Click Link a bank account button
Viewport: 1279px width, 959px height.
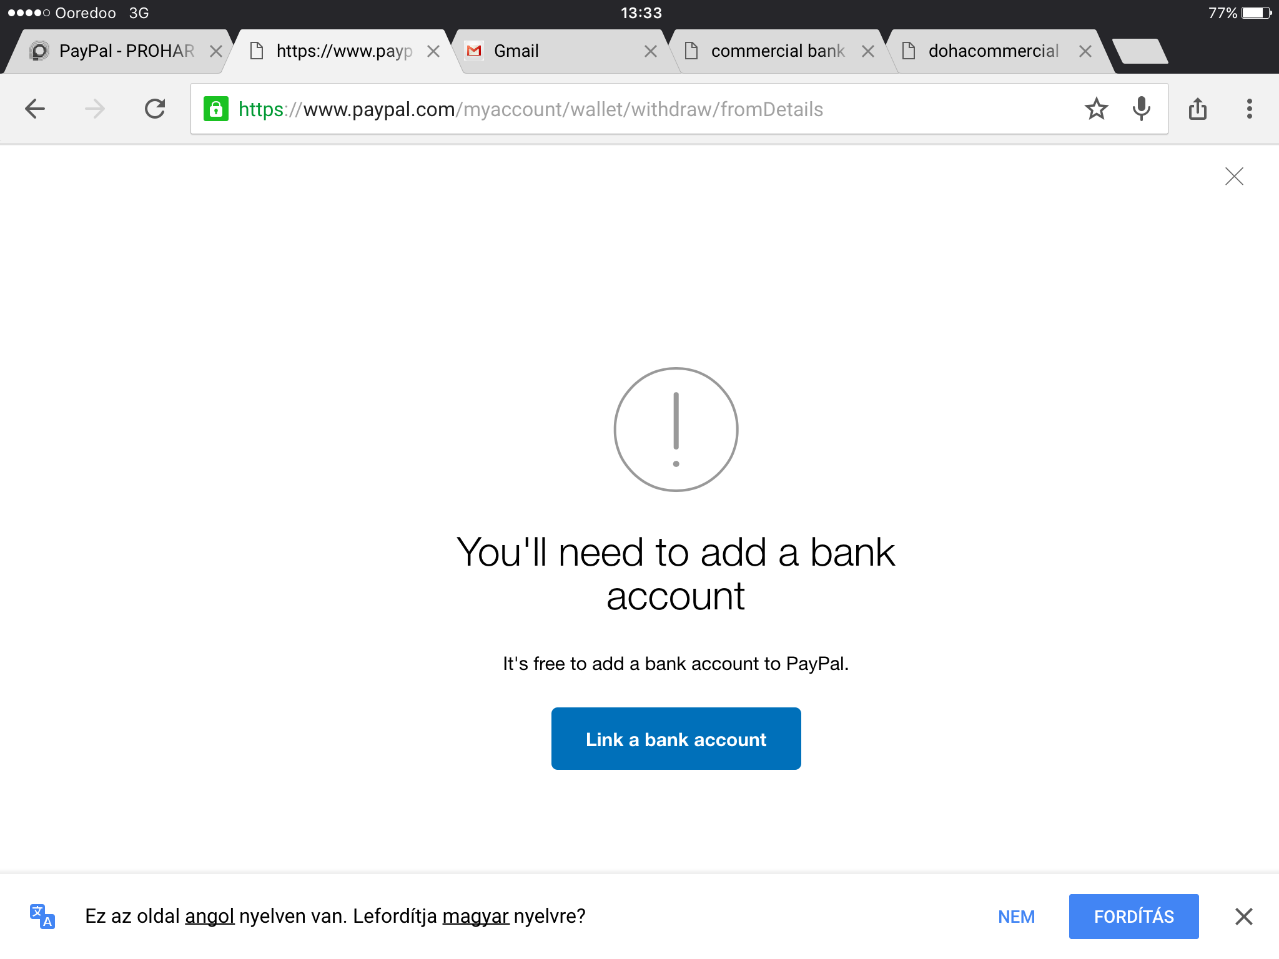(x=676, y=739)
